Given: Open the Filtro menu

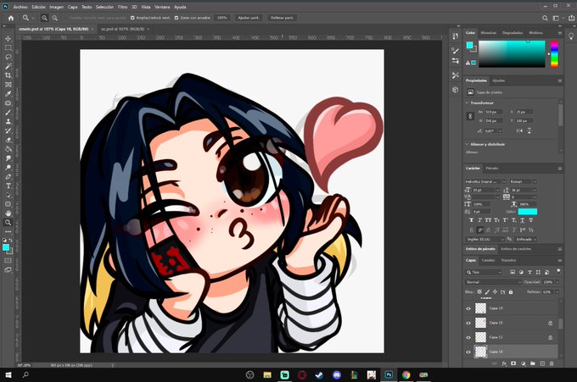Looking at the screenshot, I should click(122, 7).
